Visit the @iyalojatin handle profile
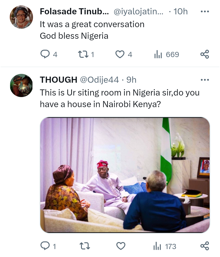Viewport: 220px width, 257px height. (x=138, y=12)
